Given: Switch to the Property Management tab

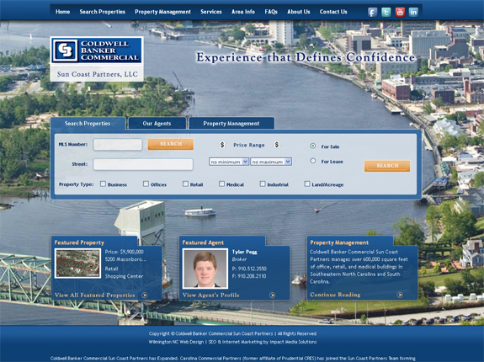Looking at the screenshot, I should coord(231,124).
